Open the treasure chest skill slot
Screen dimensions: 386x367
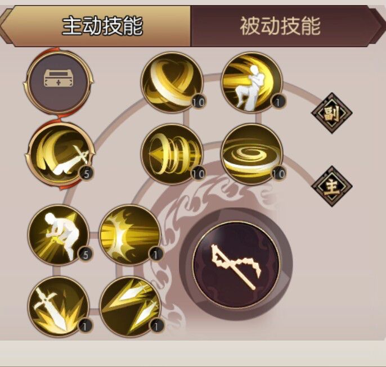pyautogui.click(x=59, y=81)
